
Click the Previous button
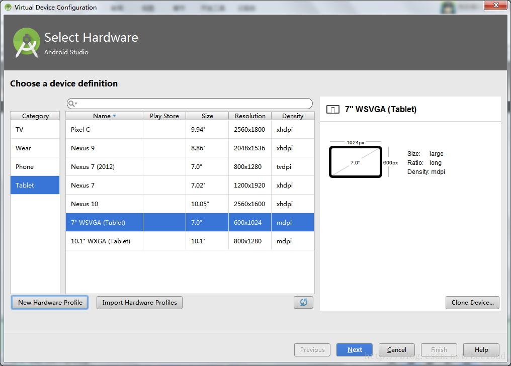pyautogui.click(x=312, y=350)
